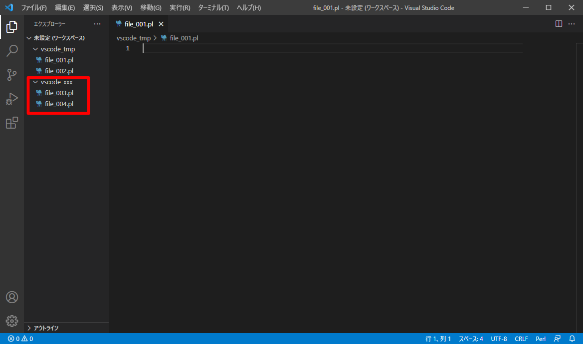The width and height of the screenshot is (583, 344).
Task: Open file_001.pl in the explorer tree
Action: tap(66, 60)
